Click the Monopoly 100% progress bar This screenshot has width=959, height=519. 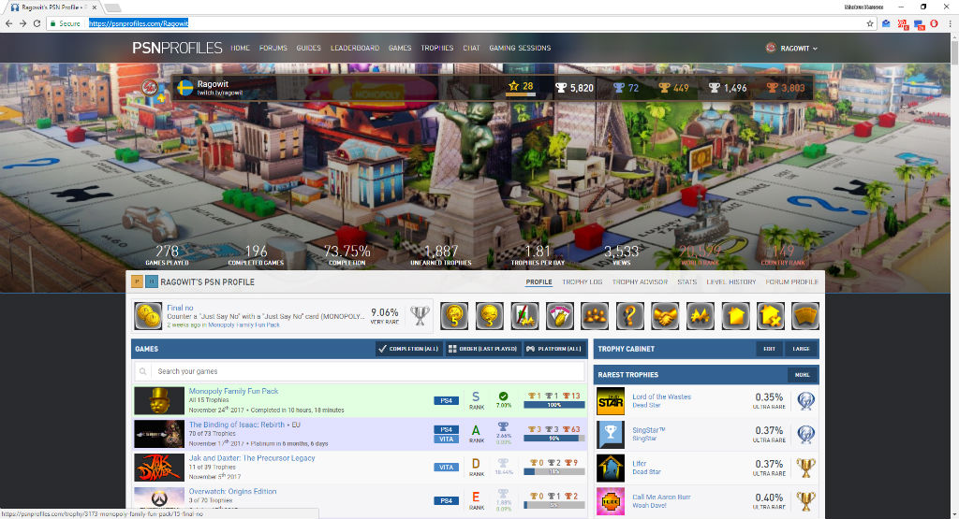(x=554, y=405)
